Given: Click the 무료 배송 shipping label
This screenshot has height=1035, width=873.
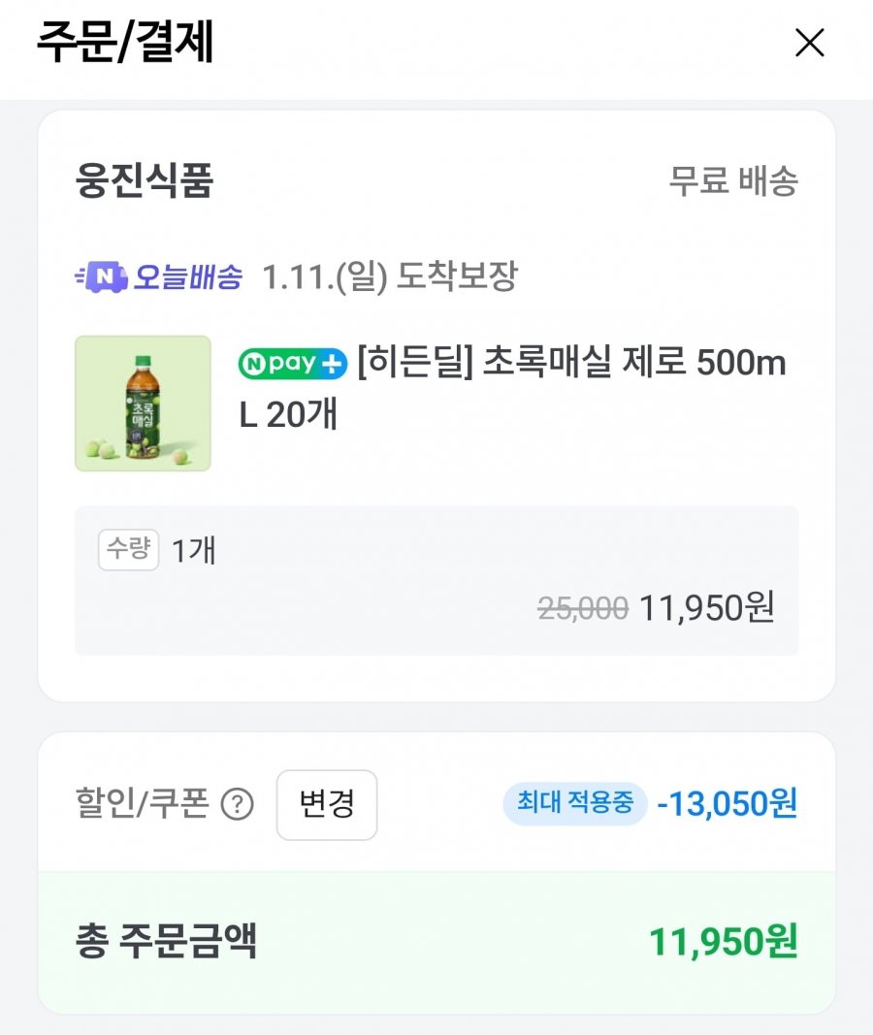Looking at the screenshot, I should point(733,181).
